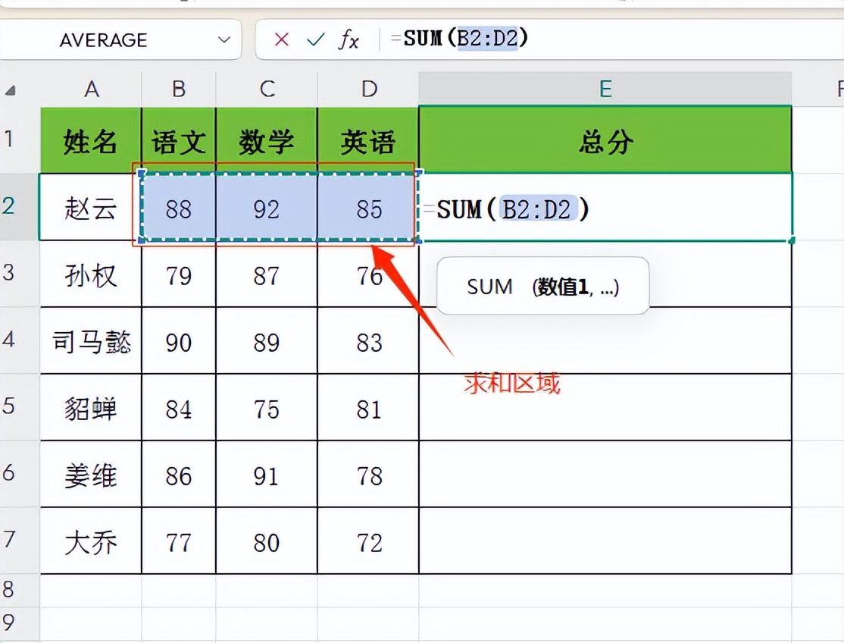The width and height of the screenshot is (844, 643).
Task: Expand the AVERAGE name box dropdown
Action: click(224, 39)
